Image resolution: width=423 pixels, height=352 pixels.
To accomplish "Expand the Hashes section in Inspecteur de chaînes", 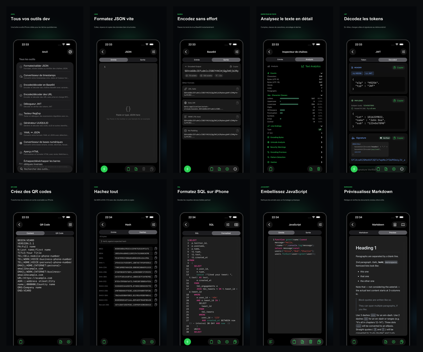I will [x=295, y=162].
